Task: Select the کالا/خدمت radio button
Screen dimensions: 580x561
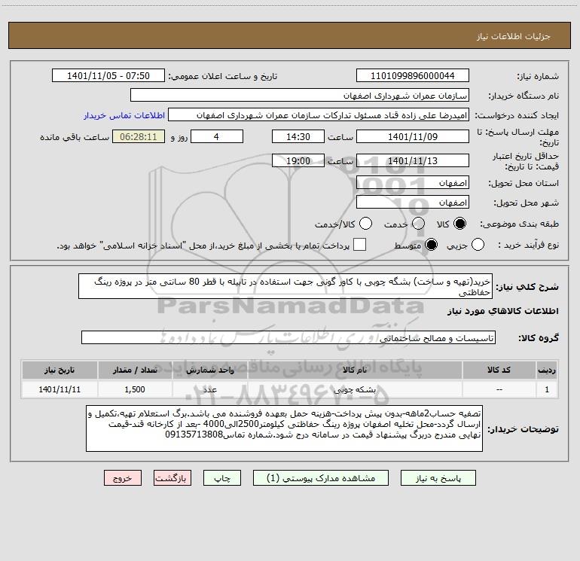Action: tap(365, 224)
